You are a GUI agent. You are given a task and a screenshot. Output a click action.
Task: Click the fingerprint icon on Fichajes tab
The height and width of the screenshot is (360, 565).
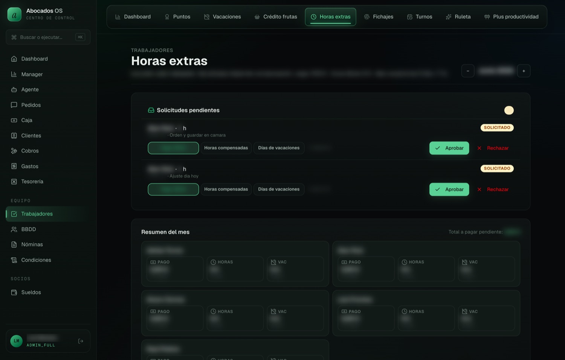click(x=367, y=17)
